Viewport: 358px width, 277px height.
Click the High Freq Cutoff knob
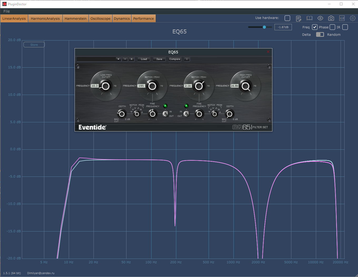(246, 86)
